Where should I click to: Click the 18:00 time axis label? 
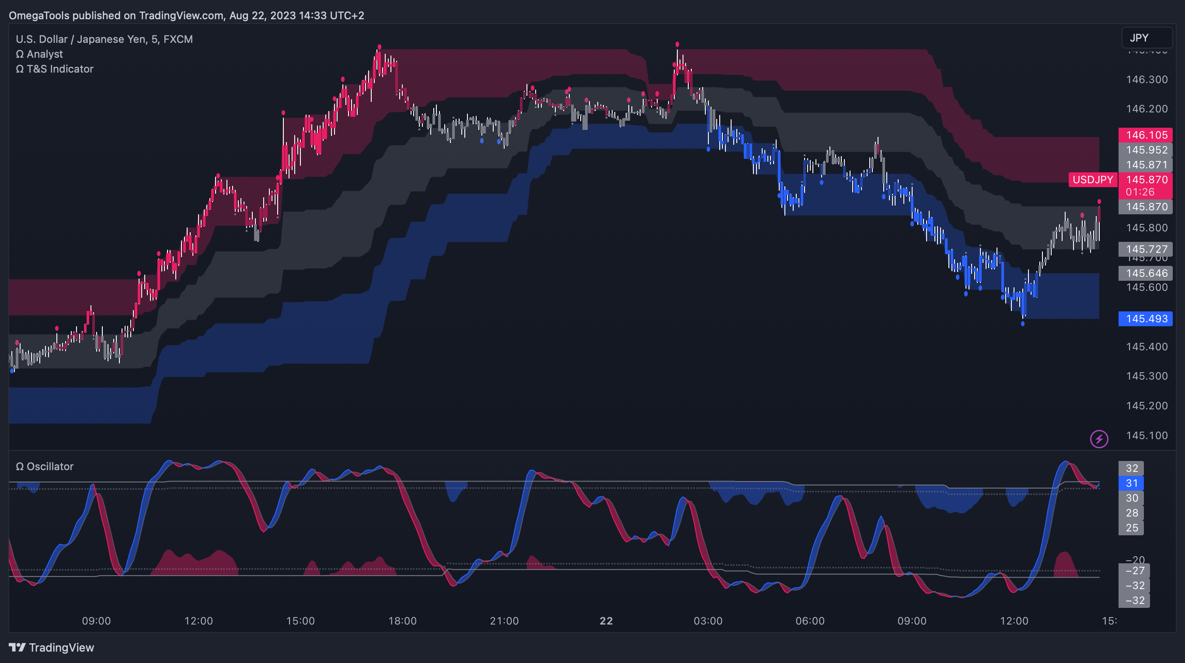point(403,621)
